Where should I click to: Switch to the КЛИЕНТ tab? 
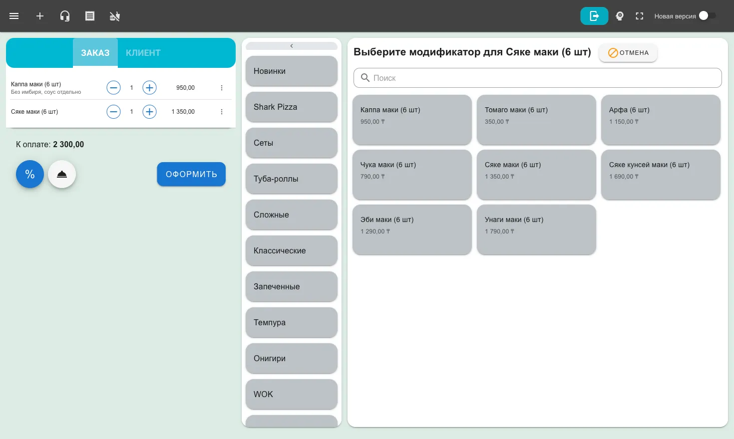point(143,52)
